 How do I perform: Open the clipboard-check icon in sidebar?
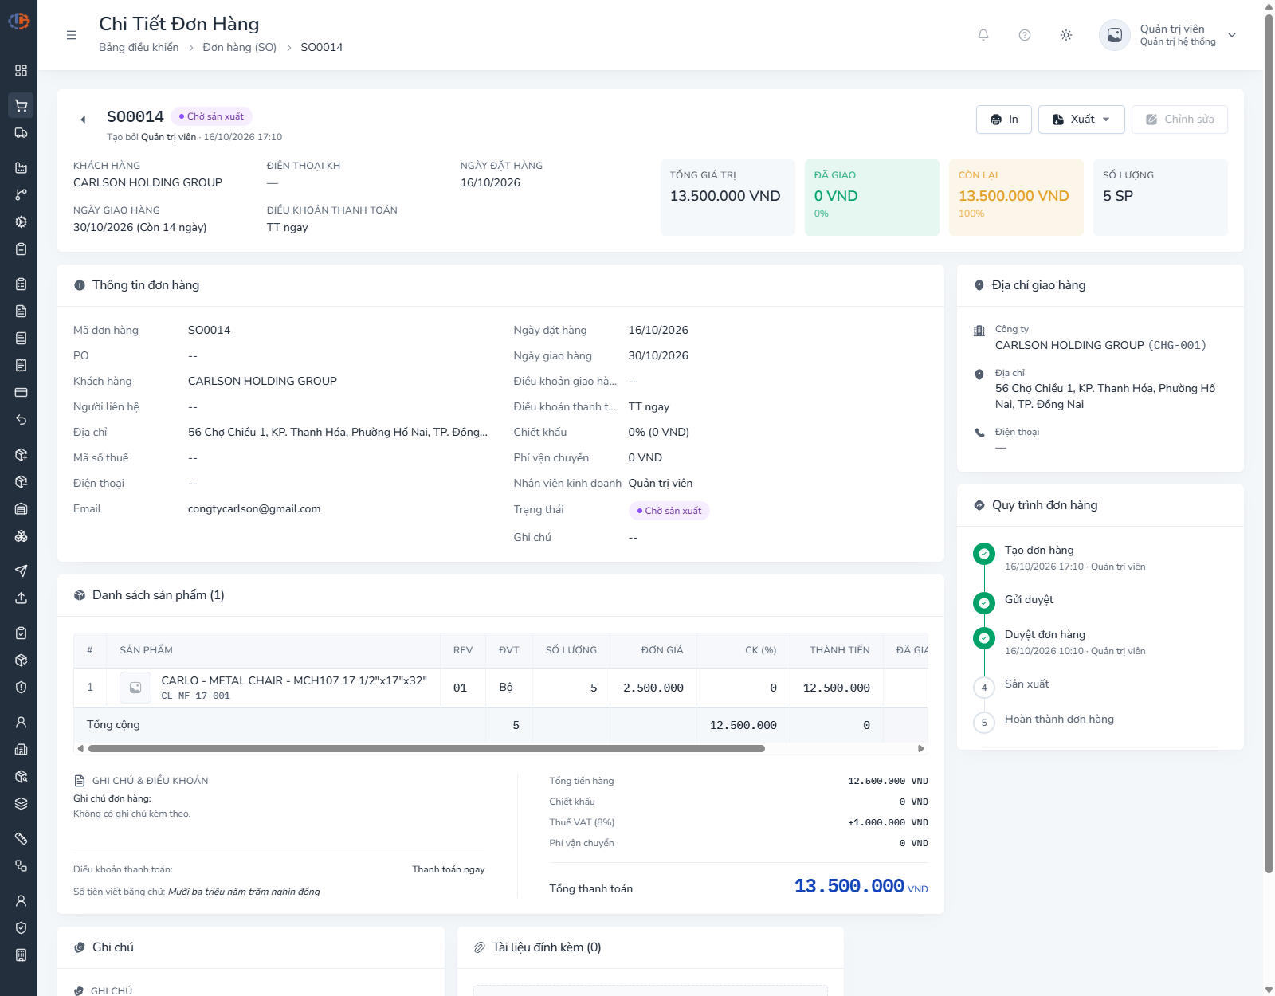[21, 633]
